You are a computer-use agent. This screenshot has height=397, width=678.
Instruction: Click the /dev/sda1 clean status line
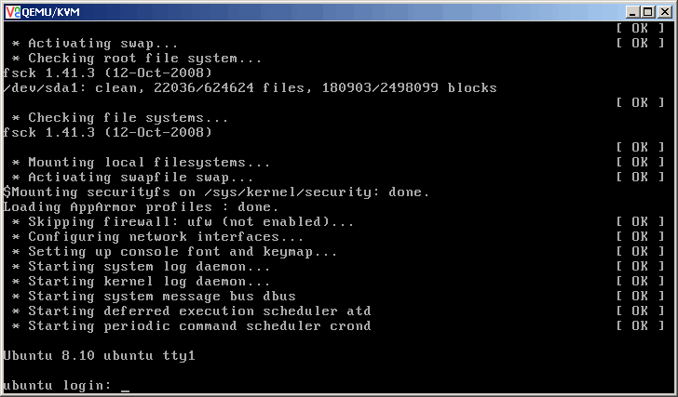pyautogui.click(x=250, y=88)
